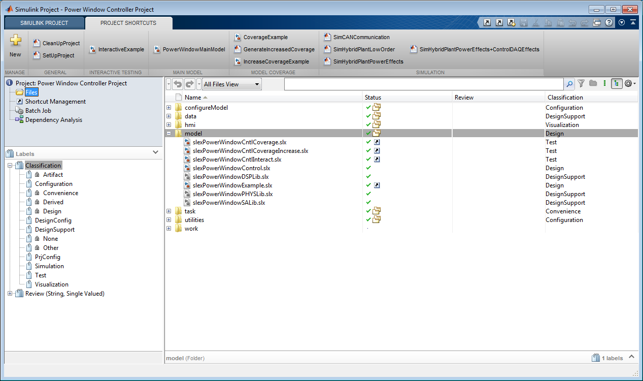Expand the work folder
Screen dimensions: 643x381
pyautogui.click(x=169, y=229)
